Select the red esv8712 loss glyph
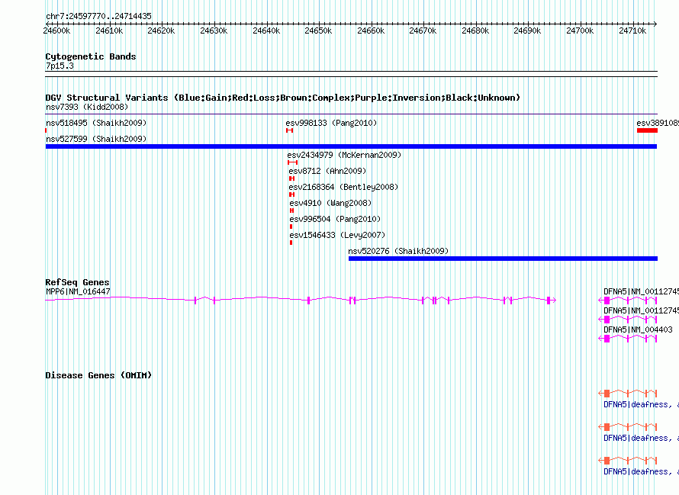This screenshot has width=679, height=495. 292,178
